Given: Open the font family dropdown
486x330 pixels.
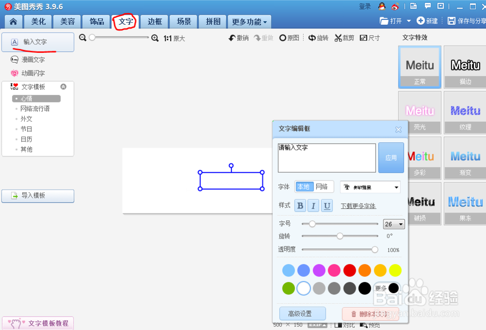Looking at the screenshot, I should click(370, 187).
